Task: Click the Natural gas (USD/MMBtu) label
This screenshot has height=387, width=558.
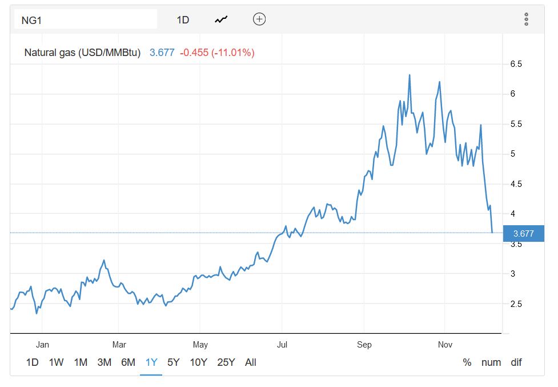Action: 82,52
